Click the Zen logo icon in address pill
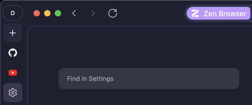The image size is (252, 105). [195, 14]
